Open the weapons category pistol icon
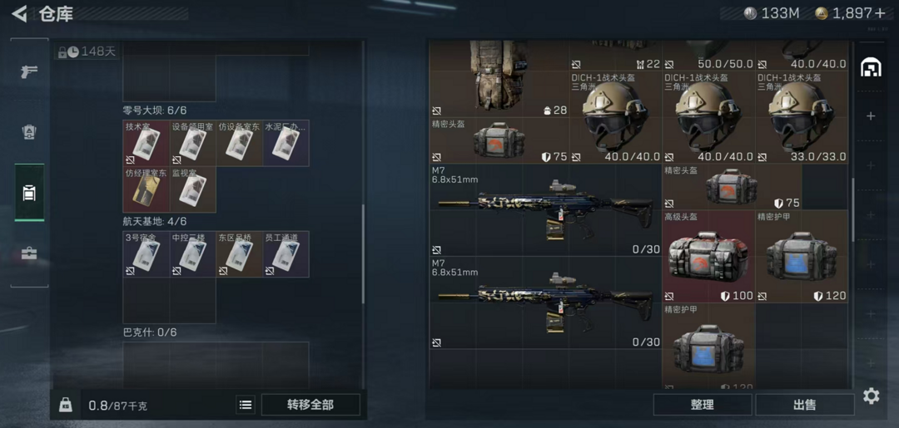The width and height of the screenshot is (899, 428). point(29,72)
